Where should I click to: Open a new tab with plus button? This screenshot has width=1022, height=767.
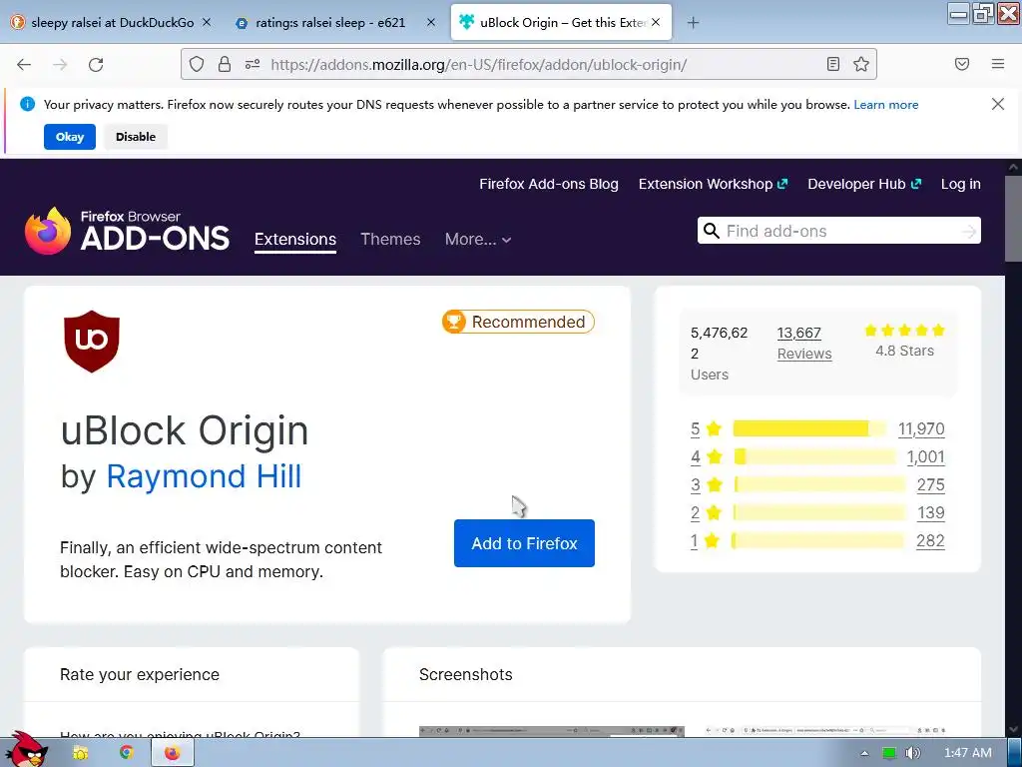click(693, 23)
